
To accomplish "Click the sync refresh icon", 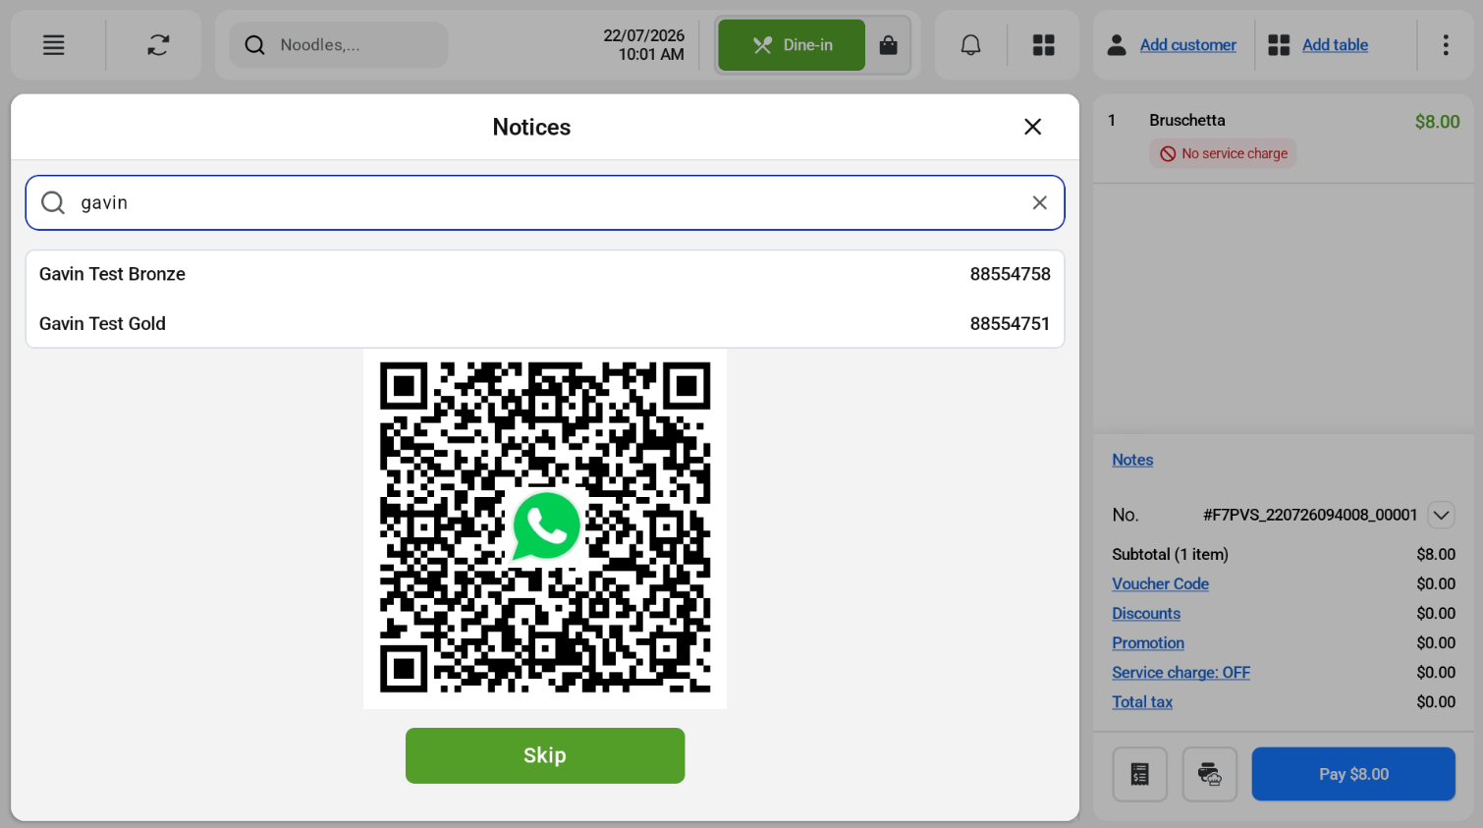I will click(158, 45).
